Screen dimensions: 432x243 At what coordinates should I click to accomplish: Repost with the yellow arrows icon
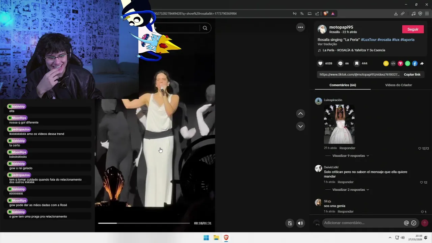[386, 63]
